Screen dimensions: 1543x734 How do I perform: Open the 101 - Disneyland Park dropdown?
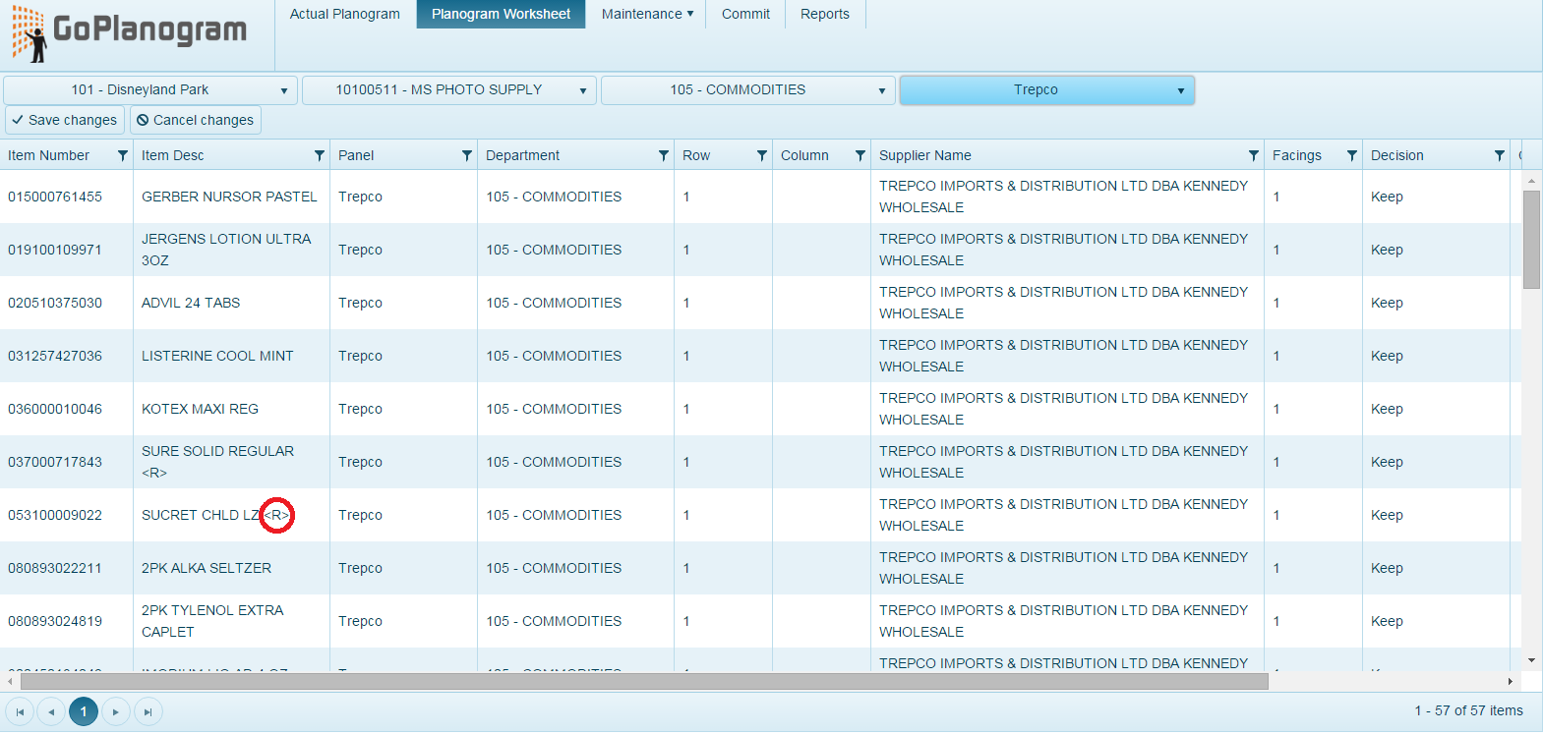(x=150, y=90)
